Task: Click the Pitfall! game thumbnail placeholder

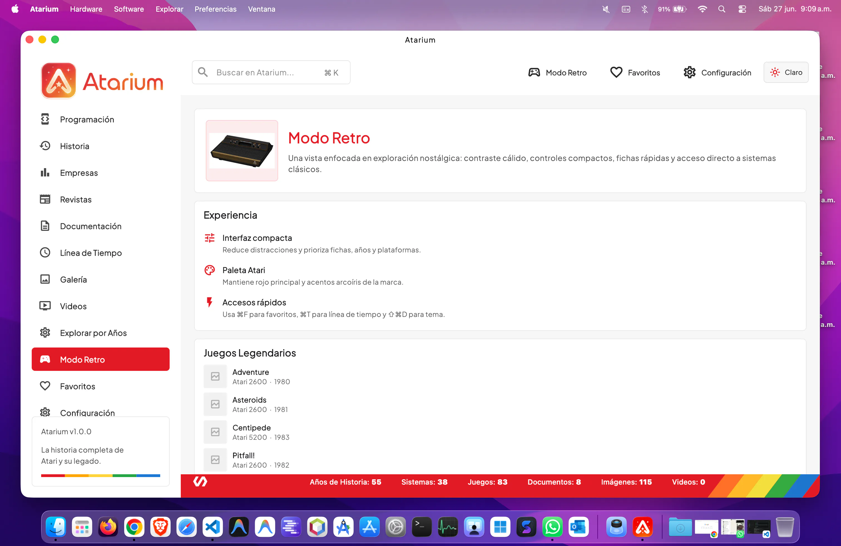Action: 215,460
